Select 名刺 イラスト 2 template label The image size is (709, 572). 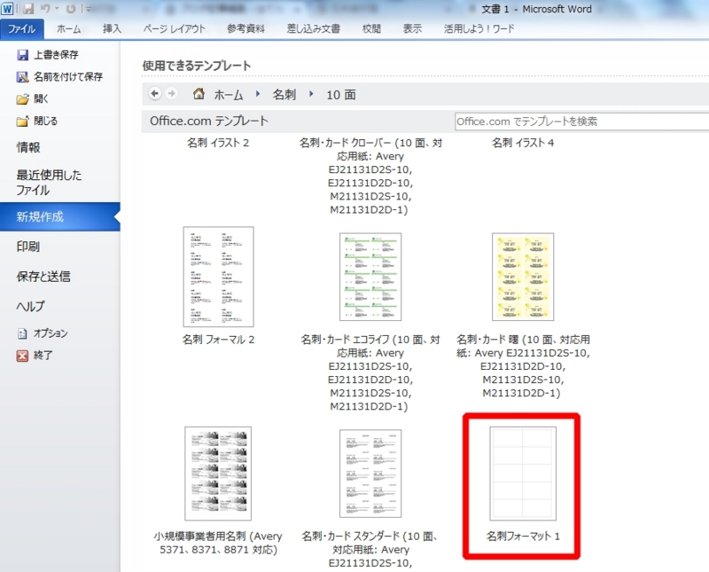click(218, 143)
